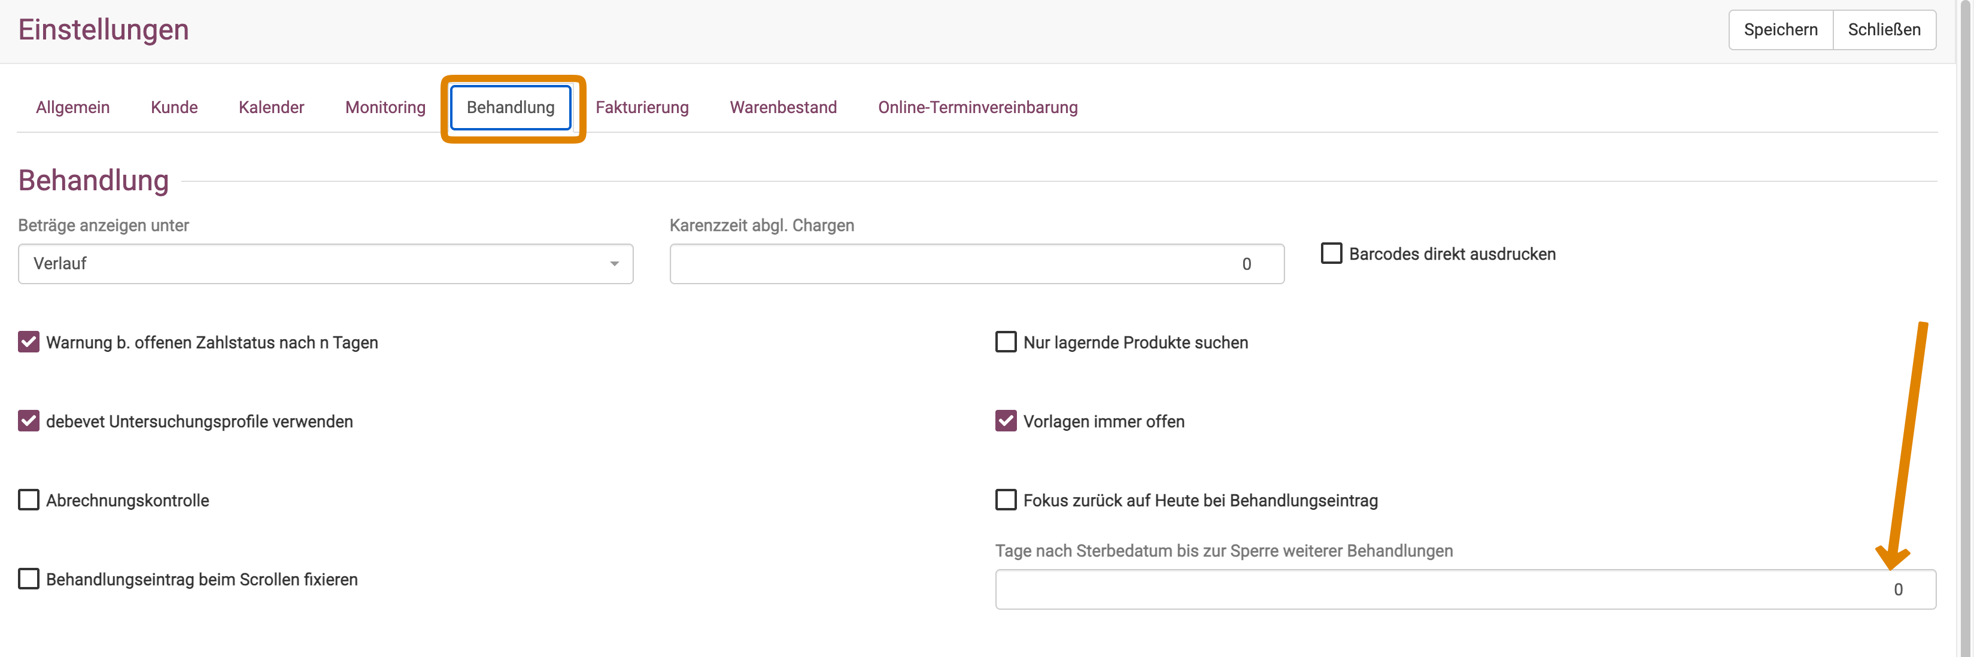Open the Kalender tab
This screenshot has height=657, width=1974.
click(x=271, y=107)
